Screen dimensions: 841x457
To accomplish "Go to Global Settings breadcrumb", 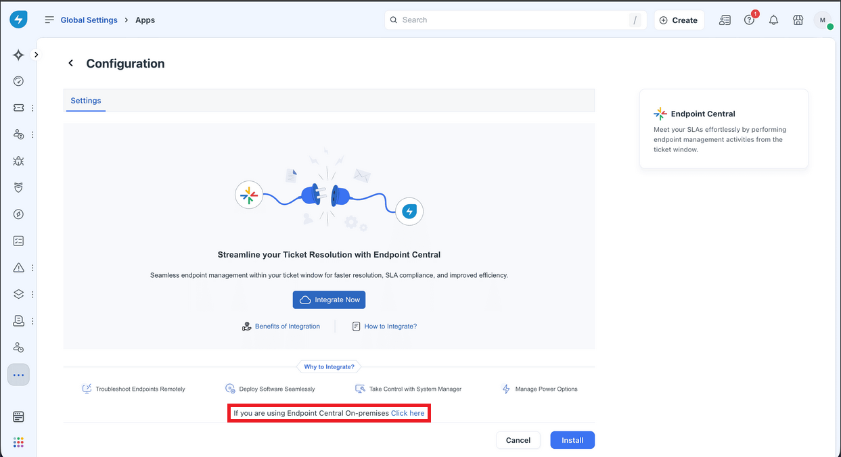I will click(x=89, y=20).
